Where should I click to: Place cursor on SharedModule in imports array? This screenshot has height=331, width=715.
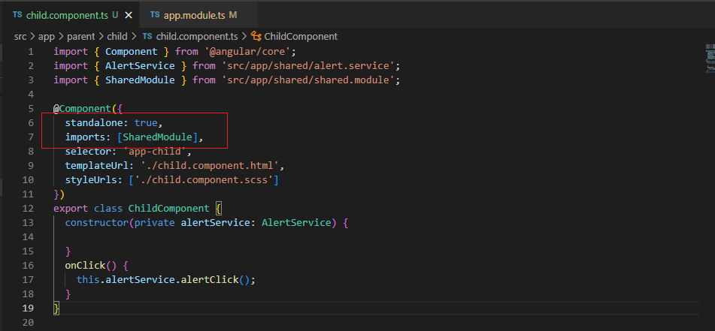[x=158, y=137]
